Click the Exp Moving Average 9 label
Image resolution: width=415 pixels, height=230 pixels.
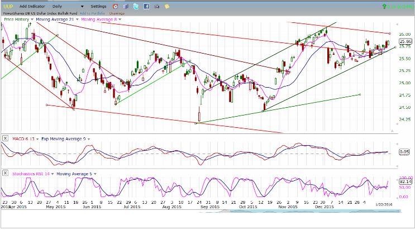(64, 138)
